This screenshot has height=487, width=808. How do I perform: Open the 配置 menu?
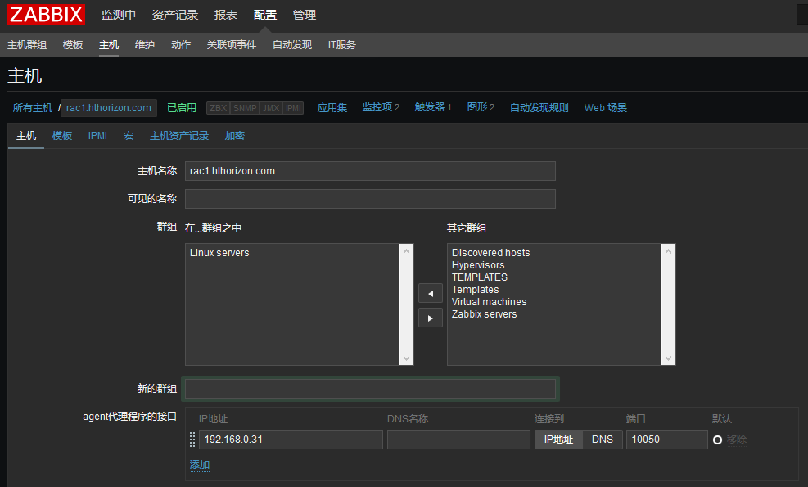point(265,15)
